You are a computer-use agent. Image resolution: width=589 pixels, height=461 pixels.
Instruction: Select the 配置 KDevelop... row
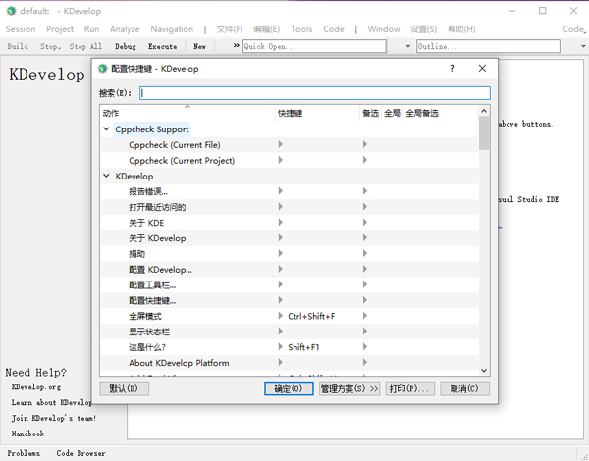pos(290,269)
